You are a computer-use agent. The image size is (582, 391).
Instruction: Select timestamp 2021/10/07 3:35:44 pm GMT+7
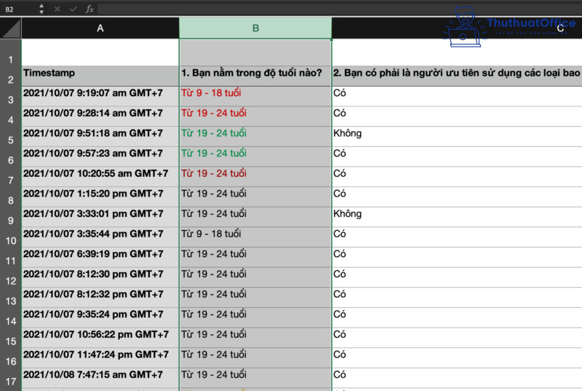coord(100,237)
